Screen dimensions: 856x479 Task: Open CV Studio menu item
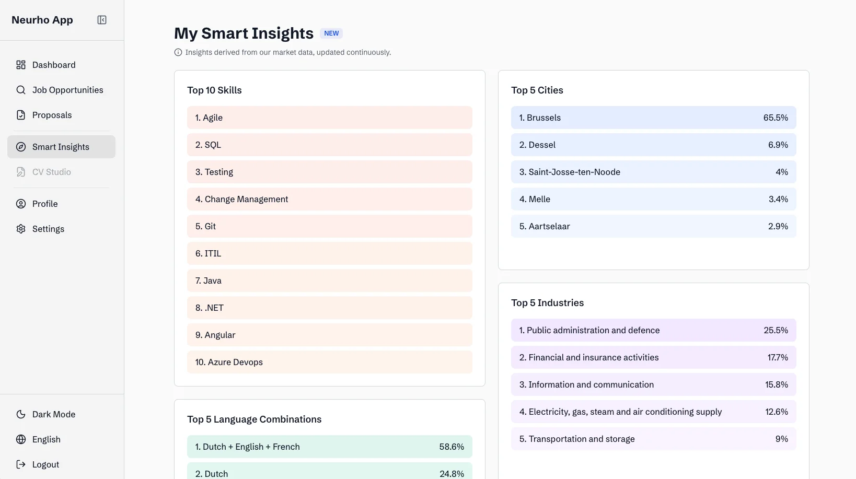click(62, 172)
